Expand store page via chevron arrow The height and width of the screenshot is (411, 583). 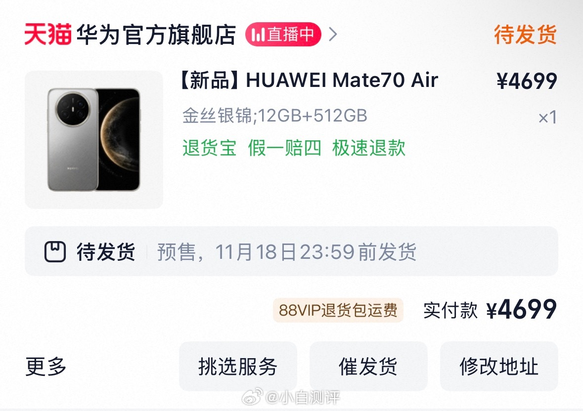(333, 35)
